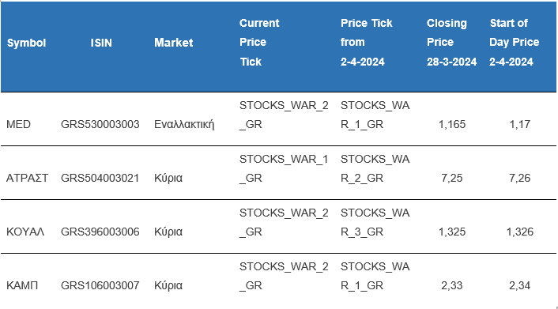
Task: Click the Current Price Tick header
Action: [x=259, y=43]
